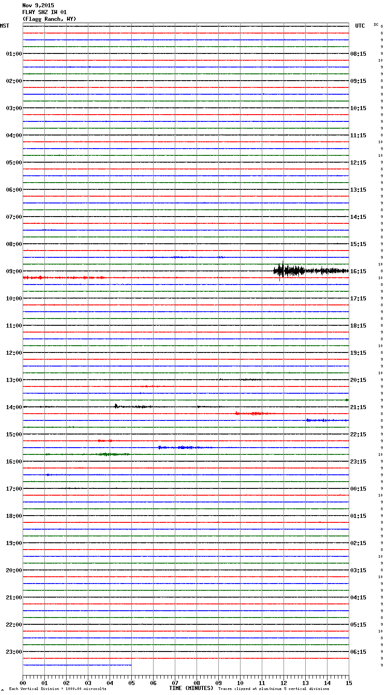The height and width of the screenshot is (695, 385).
Task: Click the DC column header
Action: point(376,24)
